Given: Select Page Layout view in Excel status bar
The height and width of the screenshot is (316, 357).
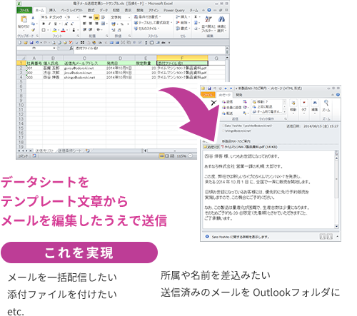Looking at the screenshot, I should click(x=167, y=156).
